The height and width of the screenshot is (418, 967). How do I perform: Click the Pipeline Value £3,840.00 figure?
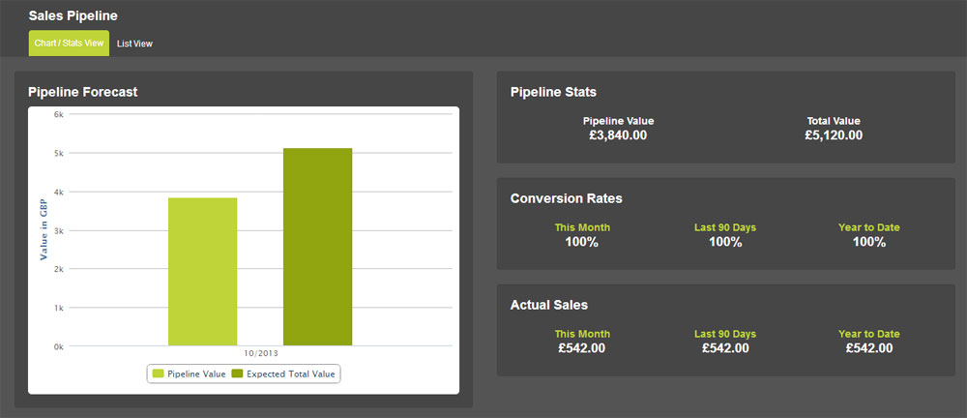tap(618, 135)
